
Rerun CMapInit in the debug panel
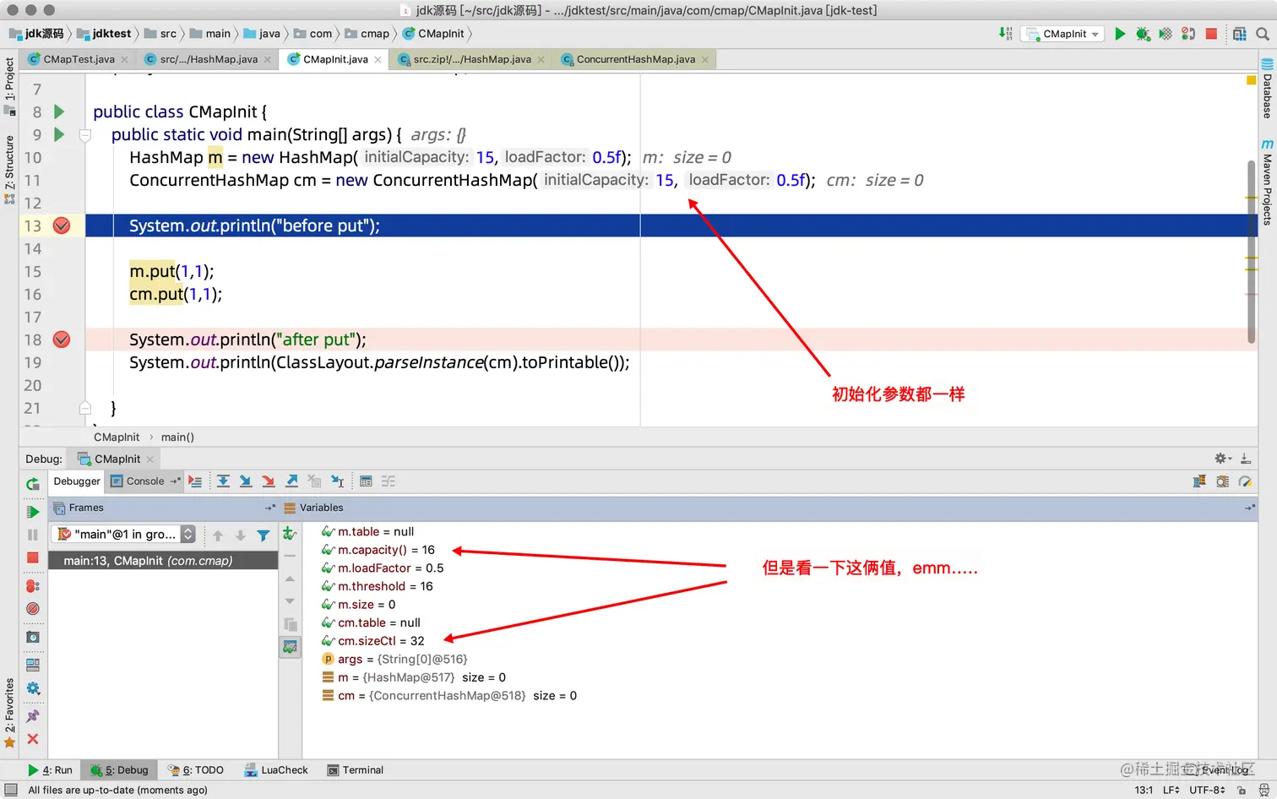tap(33, 484)
